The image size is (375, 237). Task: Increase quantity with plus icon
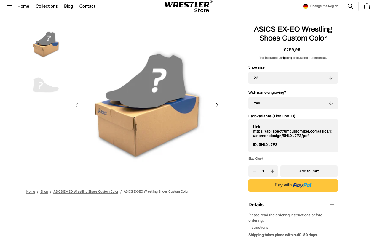point(272,171)
